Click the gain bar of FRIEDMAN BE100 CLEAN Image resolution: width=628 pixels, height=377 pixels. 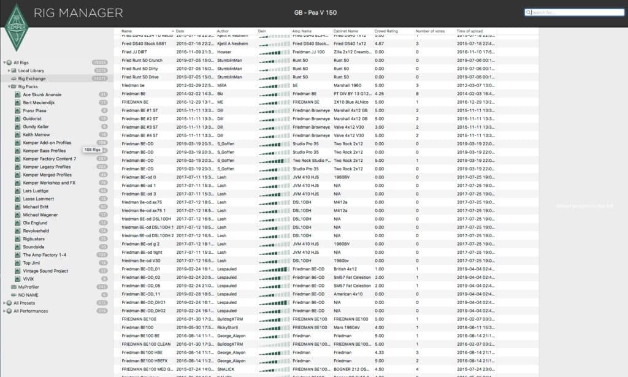pos(274,344)
